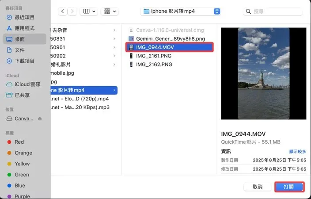Click the forward navigation arrow
Image resolution: width=311 pixels, height=199 pixels.
click(x=72, y=11)
